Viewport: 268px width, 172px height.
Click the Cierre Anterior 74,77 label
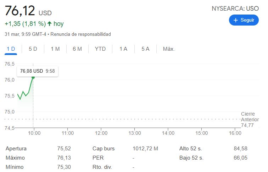click(250, 120)
